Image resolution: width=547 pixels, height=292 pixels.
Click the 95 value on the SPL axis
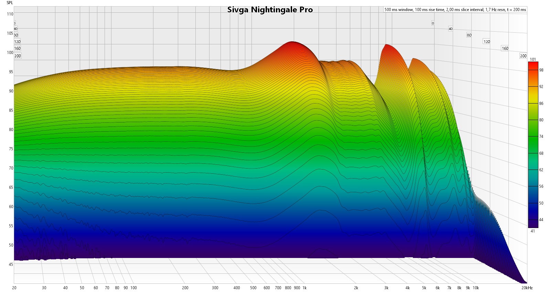11,72
